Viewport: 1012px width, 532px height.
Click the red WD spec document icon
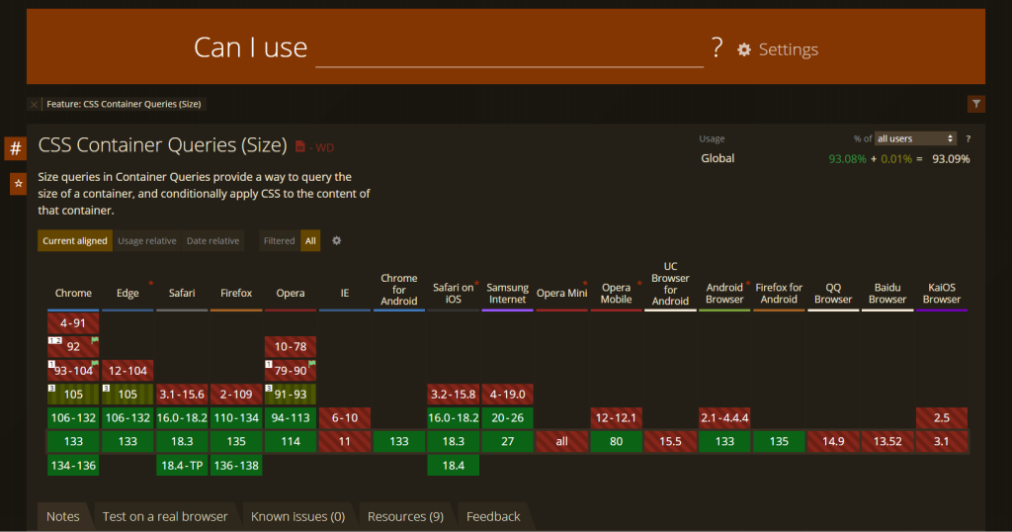[300, 146]
